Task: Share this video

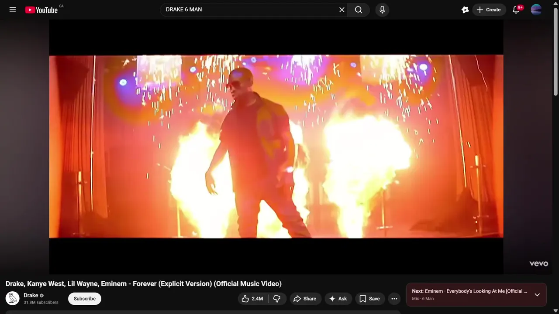Action: [x=305, y=299]
